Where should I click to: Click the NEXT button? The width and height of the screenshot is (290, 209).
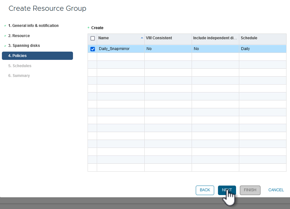(227, 190)
